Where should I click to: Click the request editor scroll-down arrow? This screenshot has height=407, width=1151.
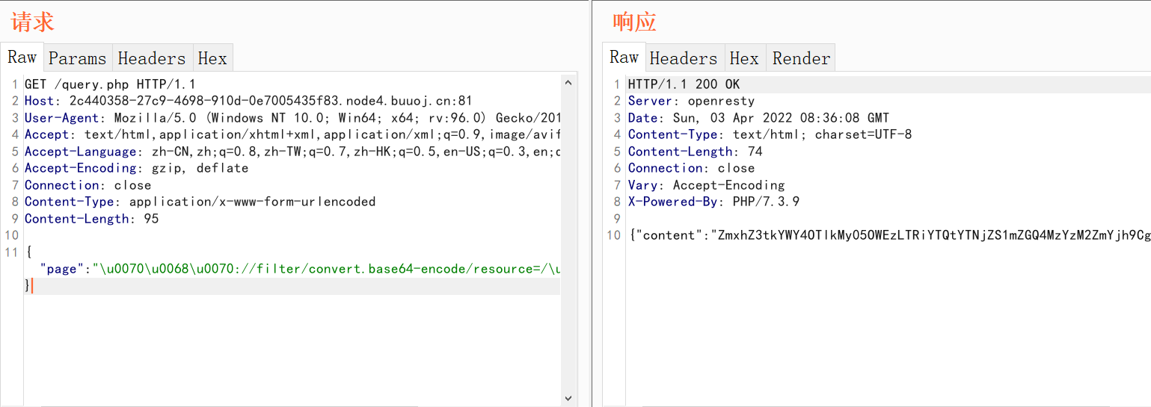click(568, 399)
